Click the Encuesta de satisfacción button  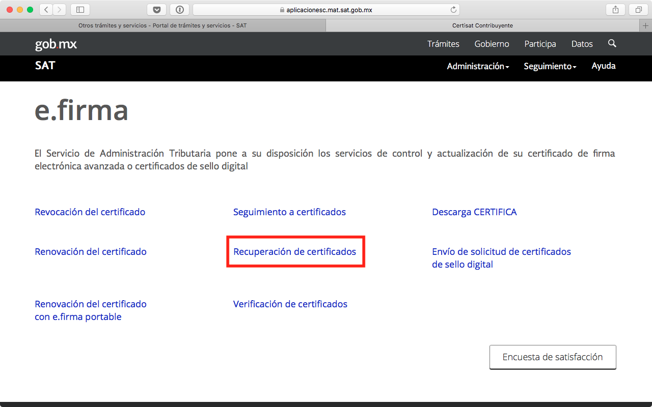click(x=553, y=357)
